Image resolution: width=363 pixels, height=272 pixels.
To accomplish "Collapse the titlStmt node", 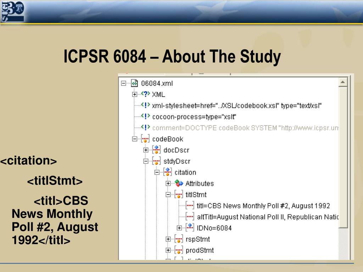I will pyautogui.click(x=168, y=195).
